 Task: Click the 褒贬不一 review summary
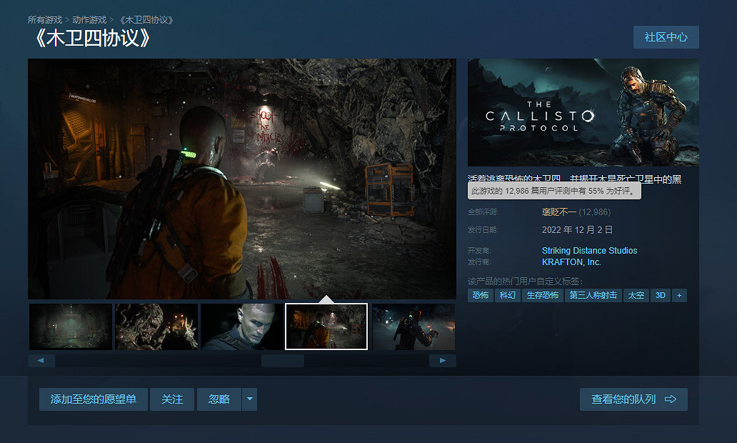[558, 212]
